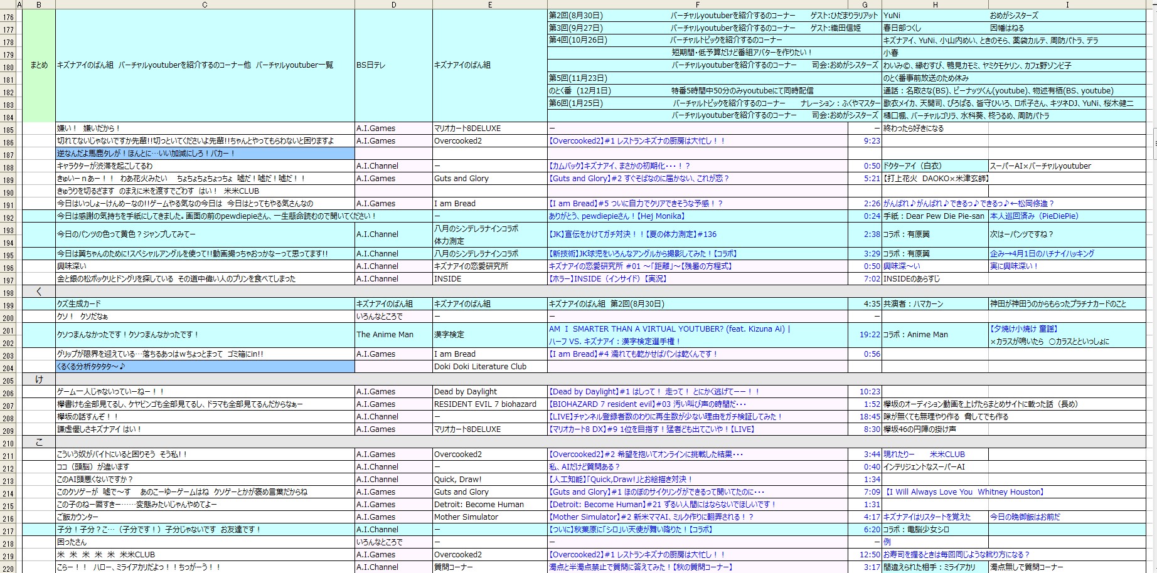Click link お寿司を握るときは毎回同じような握り方になる？
The width and height of the screenshot is (1157, 573).
coord(956,555)
